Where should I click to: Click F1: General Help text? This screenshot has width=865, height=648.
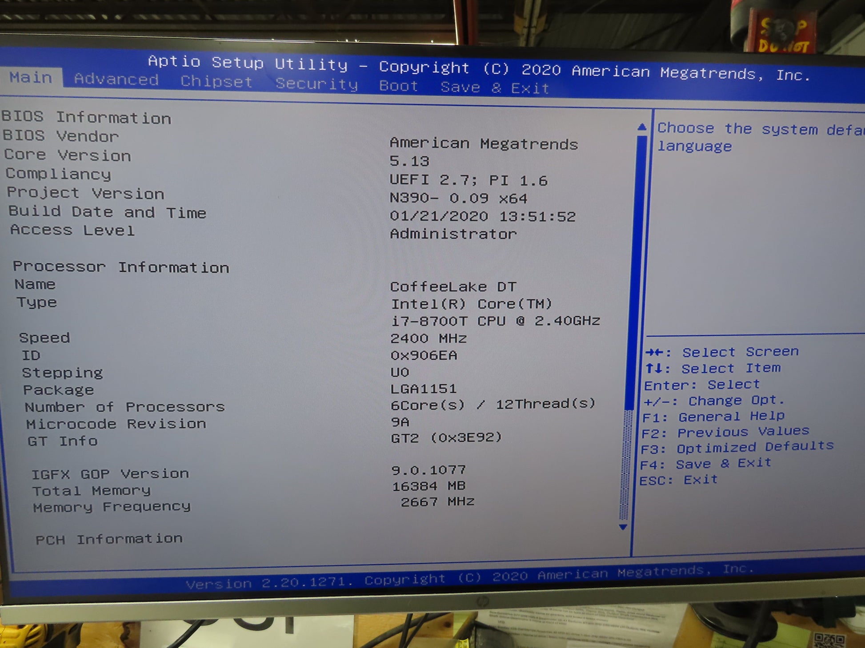713,417
